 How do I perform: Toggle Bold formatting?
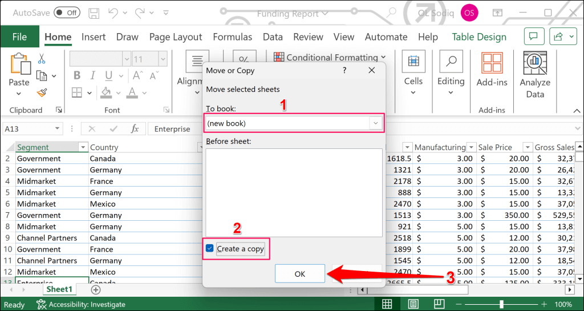click(x=77, y=75)
